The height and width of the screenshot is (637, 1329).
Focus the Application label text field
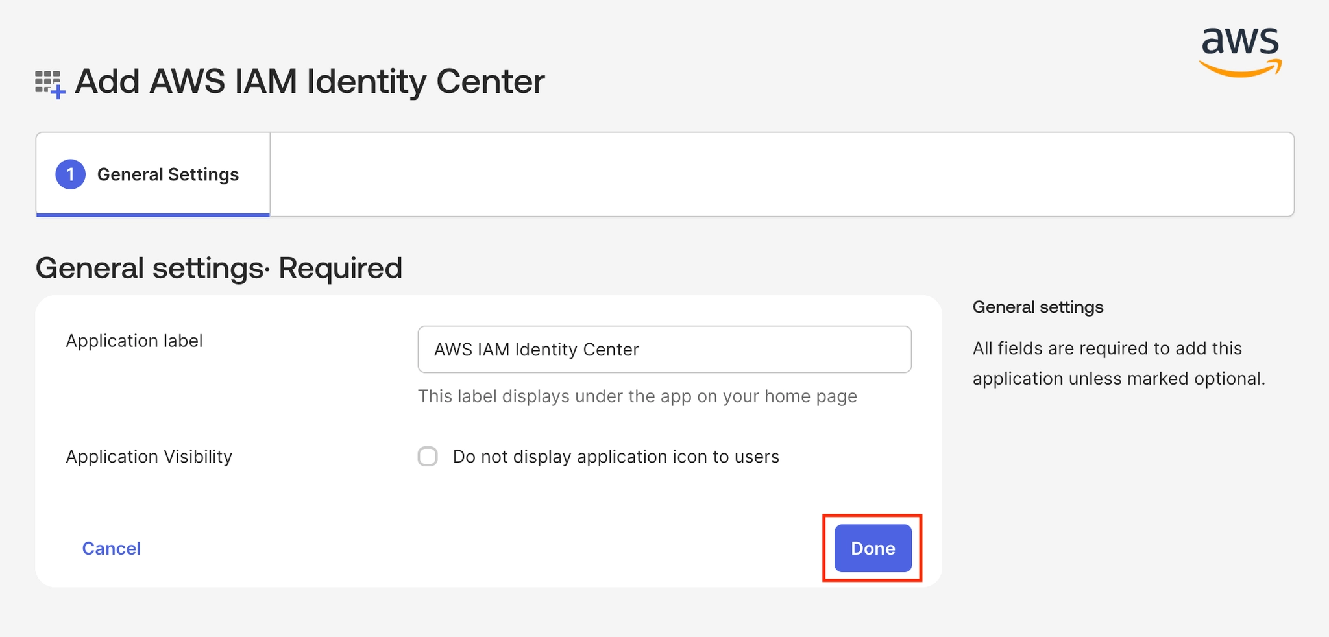click(x=664, y=350)
